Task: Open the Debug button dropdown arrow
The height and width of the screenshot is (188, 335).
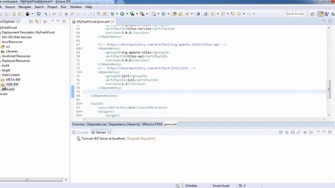Action: 117,14
